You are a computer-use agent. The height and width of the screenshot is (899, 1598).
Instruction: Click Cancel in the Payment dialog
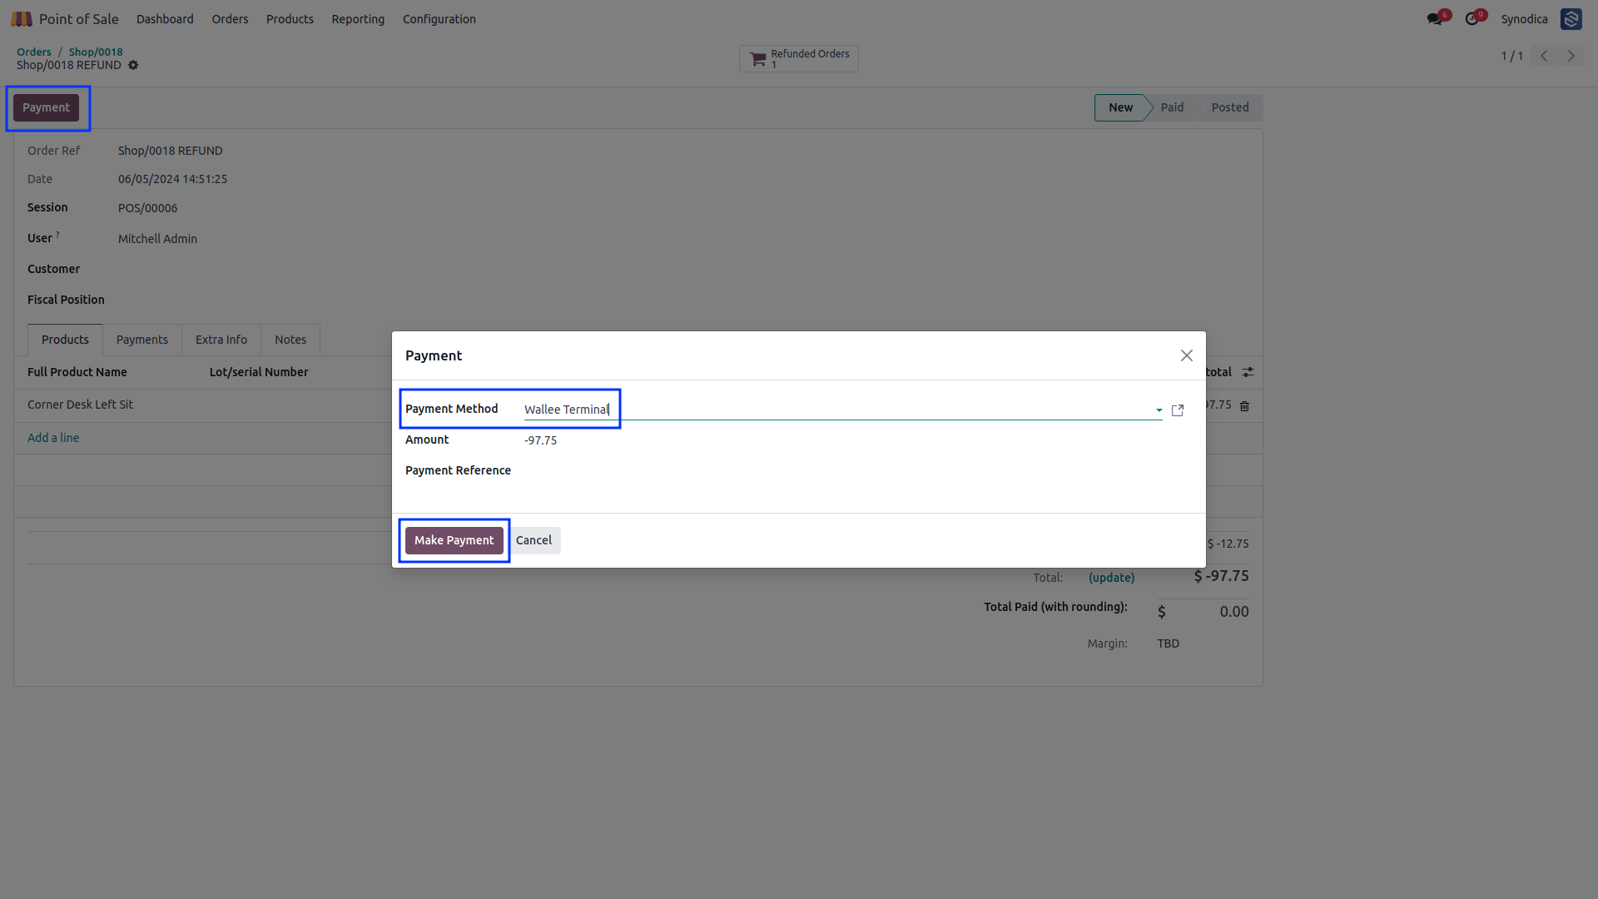tap(533, 540)
